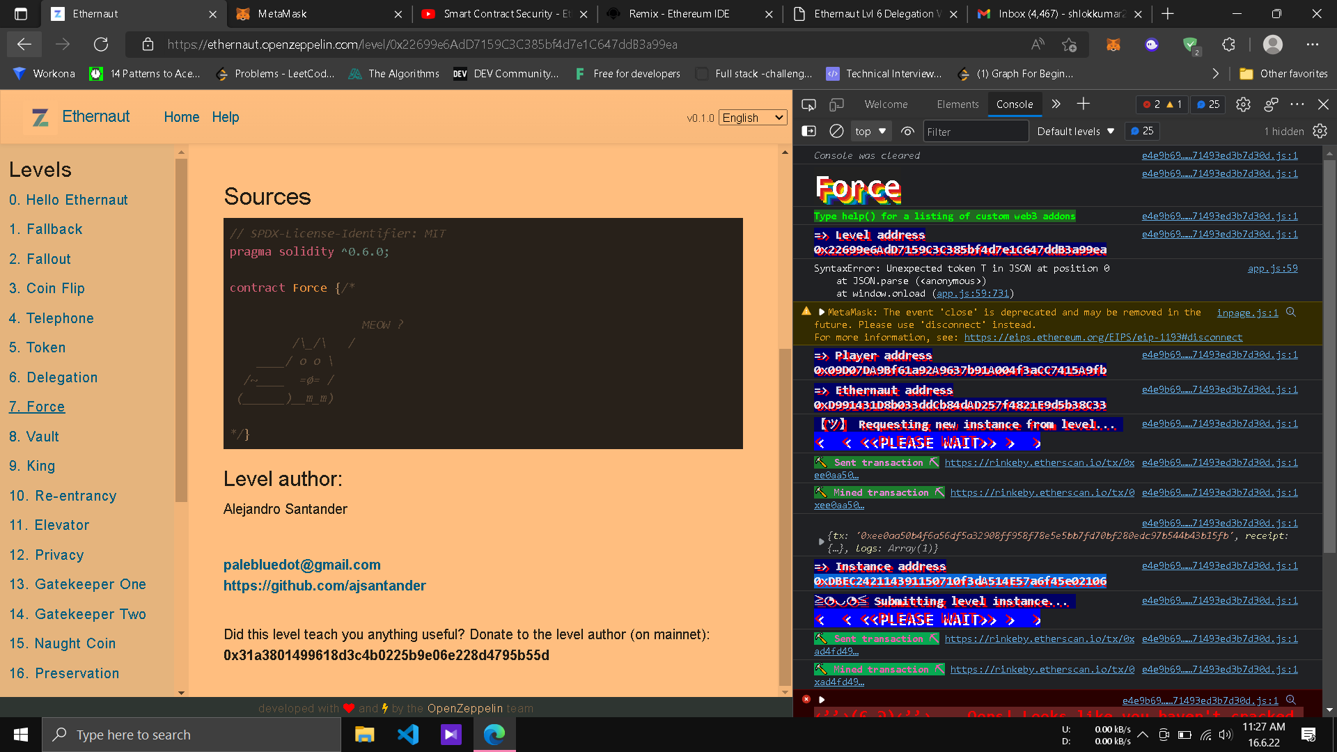Screen dimensions: 1337x752
Task: Click the live expression eye icon
Action: 907,131
